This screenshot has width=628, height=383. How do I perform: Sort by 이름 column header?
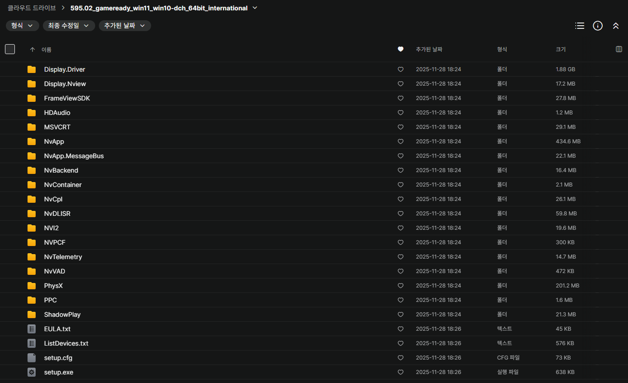(x=46, y=50)
